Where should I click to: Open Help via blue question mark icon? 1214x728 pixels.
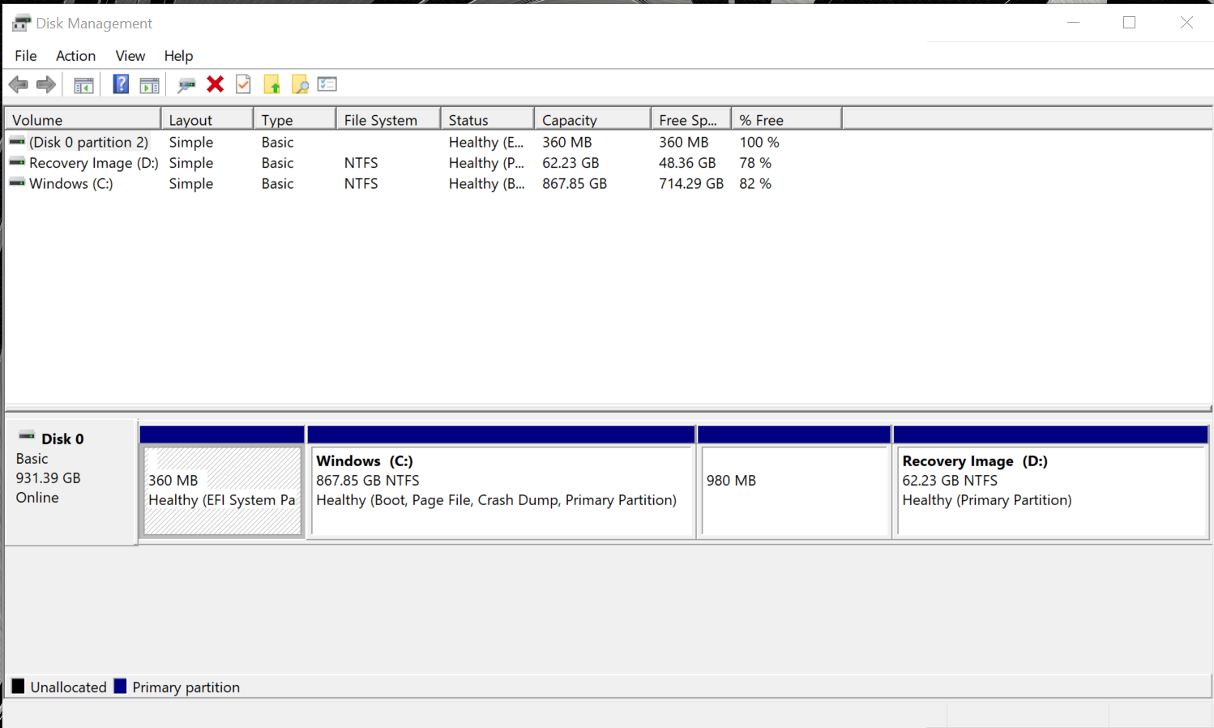click(121, 84)
